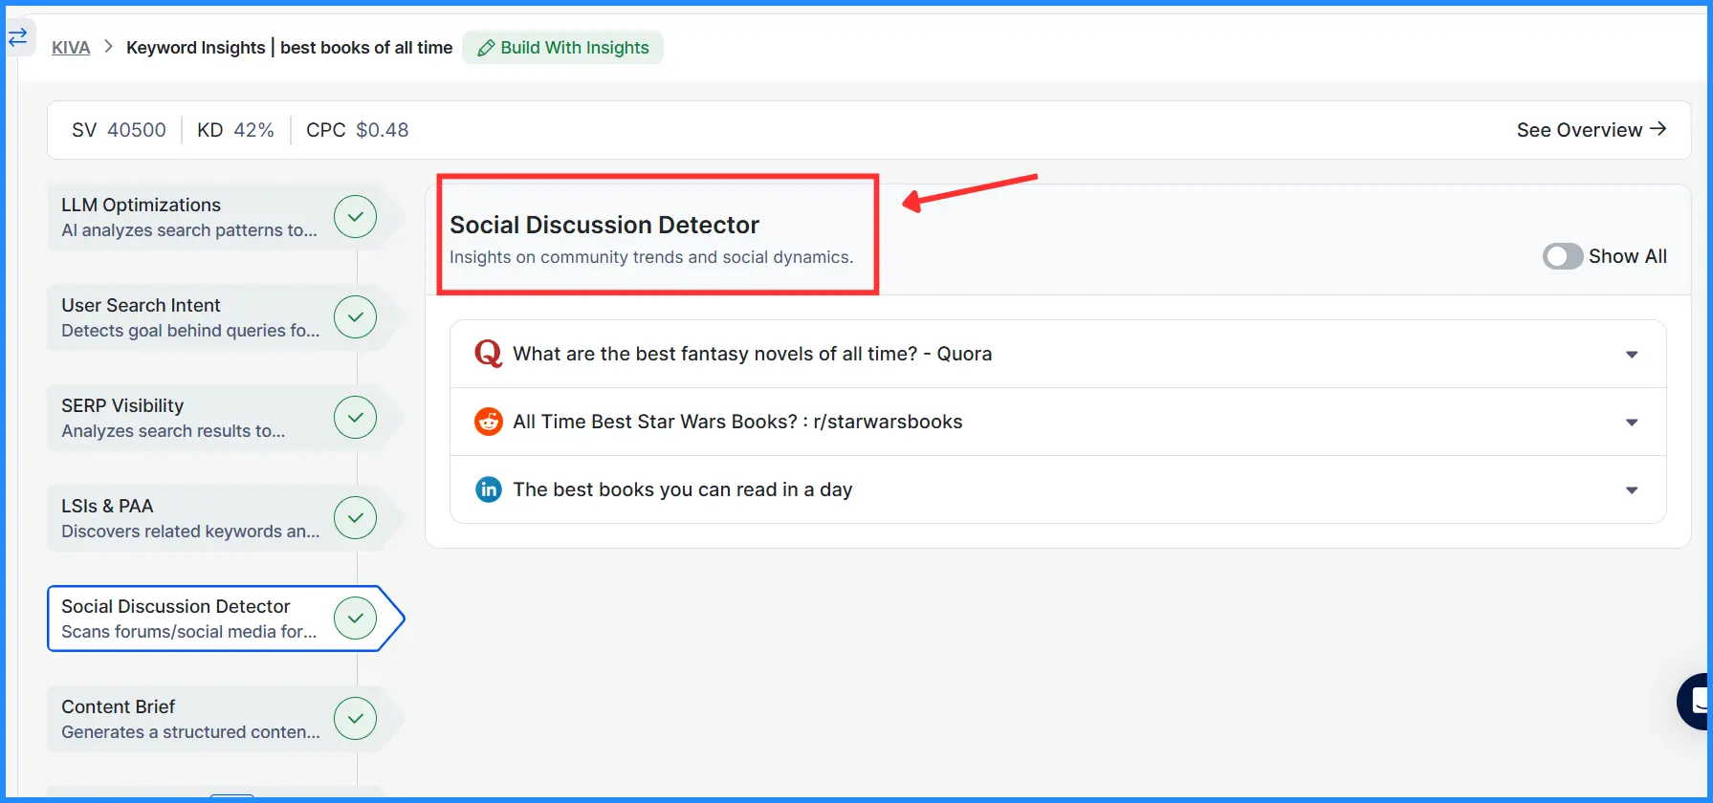Image resolution: width=1713 pixels, height=803 pixels.
Task: Expand the r/starwarsbooks discussion arrow
Action: point(1631,423)
